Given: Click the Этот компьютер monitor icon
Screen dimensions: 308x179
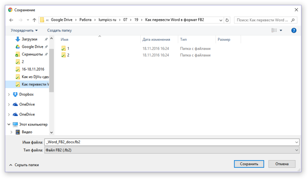Looking at the screenshot, I should pyautogui.click(x=15, y=124).
